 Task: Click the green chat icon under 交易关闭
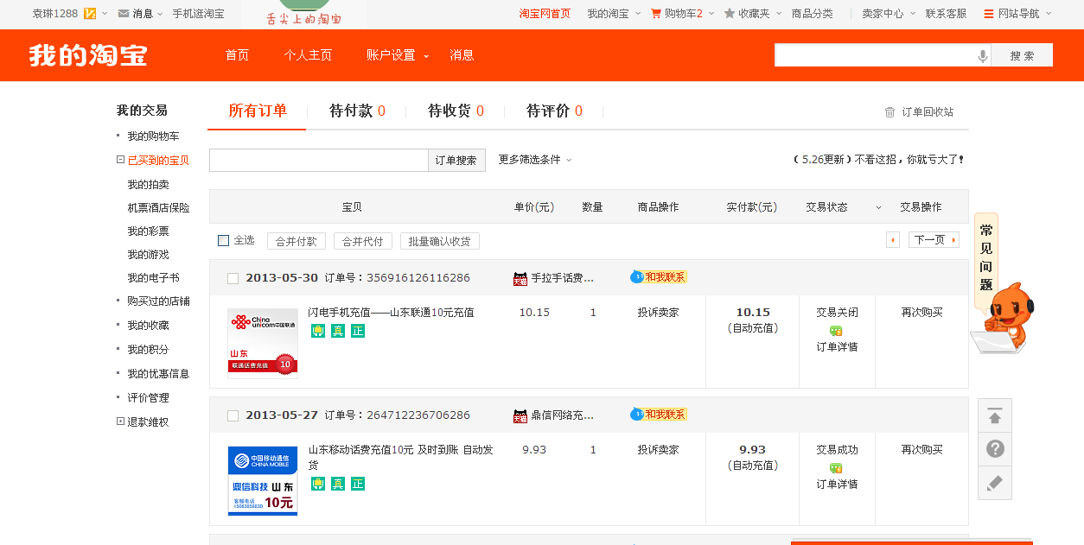coord(836,331)
